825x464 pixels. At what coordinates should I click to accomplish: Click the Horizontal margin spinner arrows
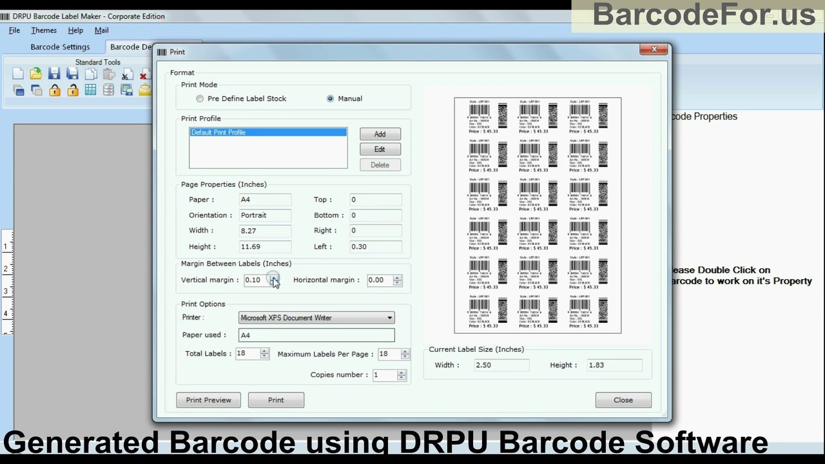click(x=397, y=280)
